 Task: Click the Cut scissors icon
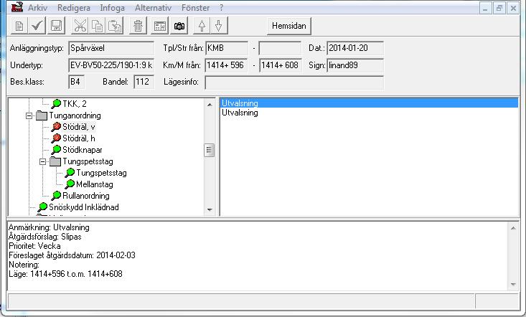point(80,26)
